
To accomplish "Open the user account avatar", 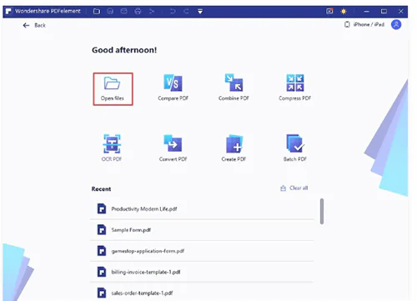I will [x=396, y=24].
